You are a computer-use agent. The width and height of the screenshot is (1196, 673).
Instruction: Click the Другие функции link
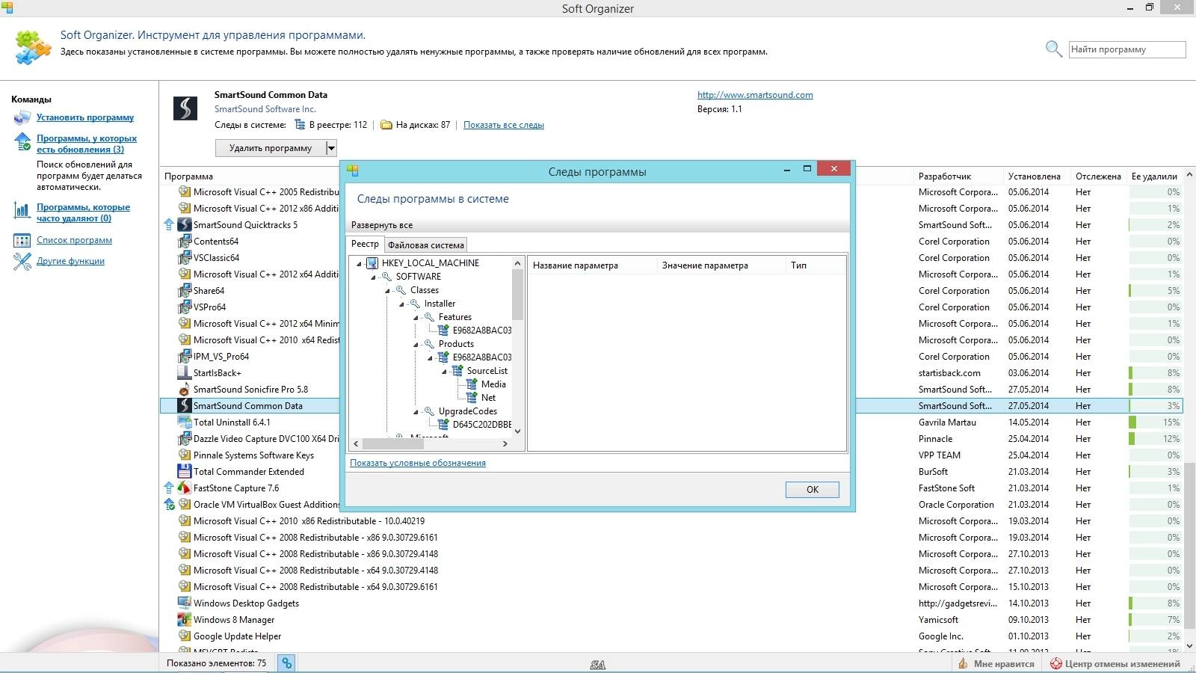pyautogui.click(x=70, y=261)
